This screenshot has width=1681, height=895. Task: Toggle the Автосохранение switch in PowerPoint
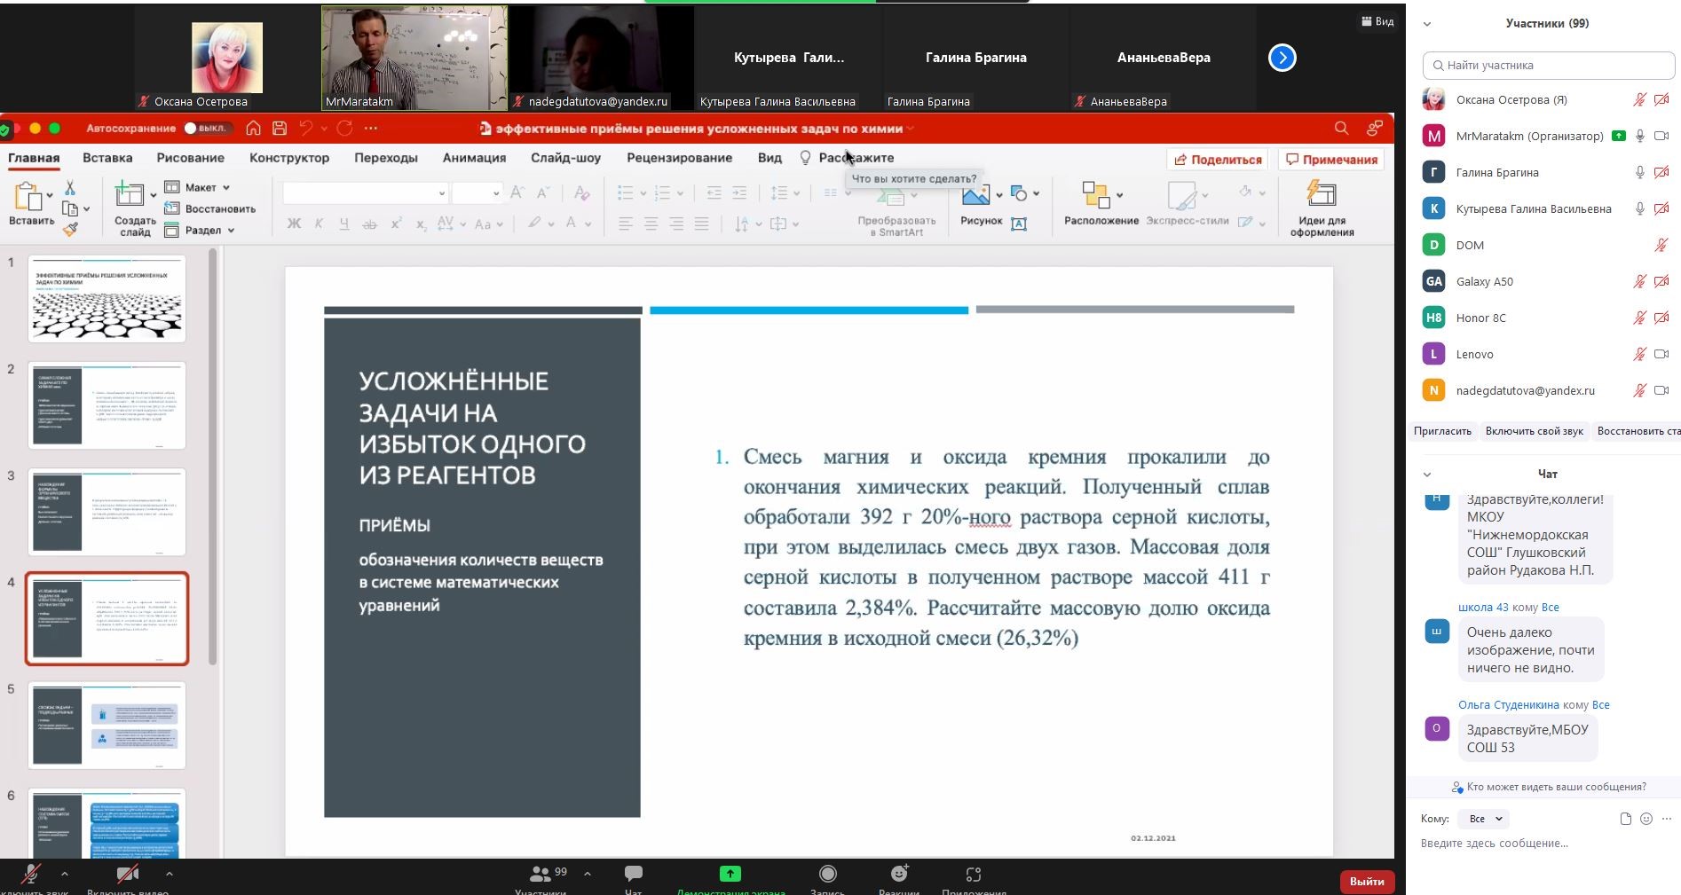click(208, 129)
